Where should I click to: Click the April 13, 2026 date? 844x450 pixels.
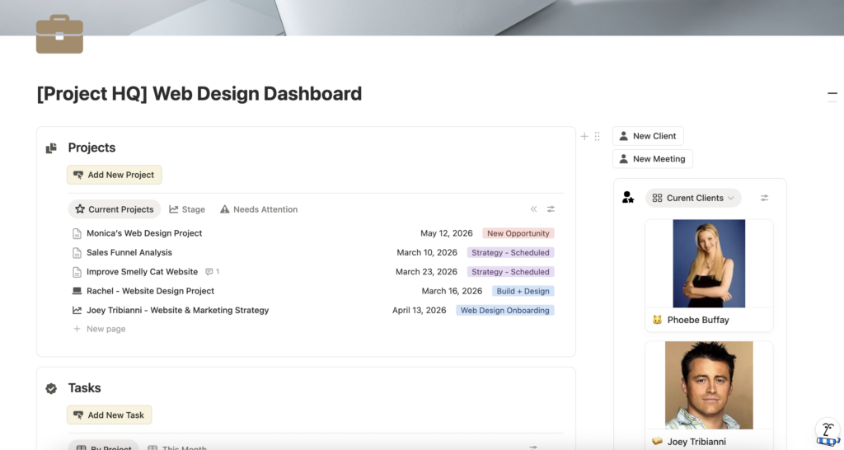pyautogui.click(x=419, y=310)
